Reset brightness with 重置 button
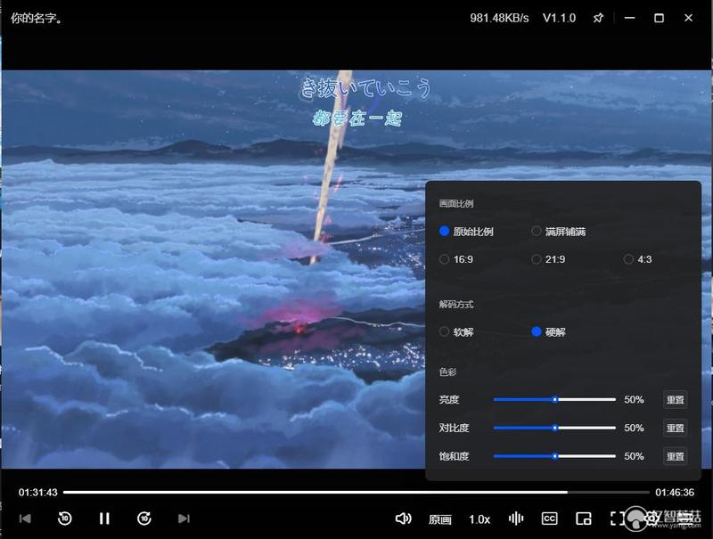 click(x=676, y=400)
